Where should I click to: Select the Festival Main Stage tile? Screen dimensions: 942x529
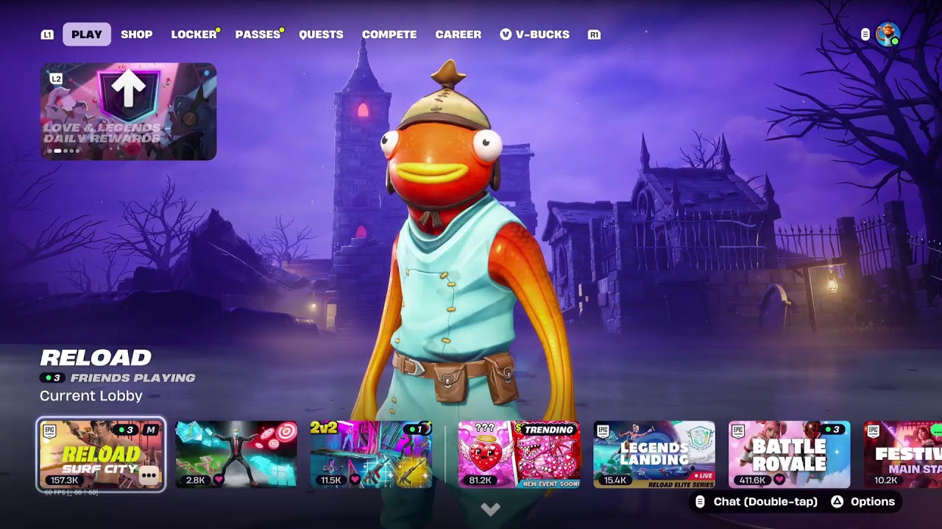(x=903, y=455)
